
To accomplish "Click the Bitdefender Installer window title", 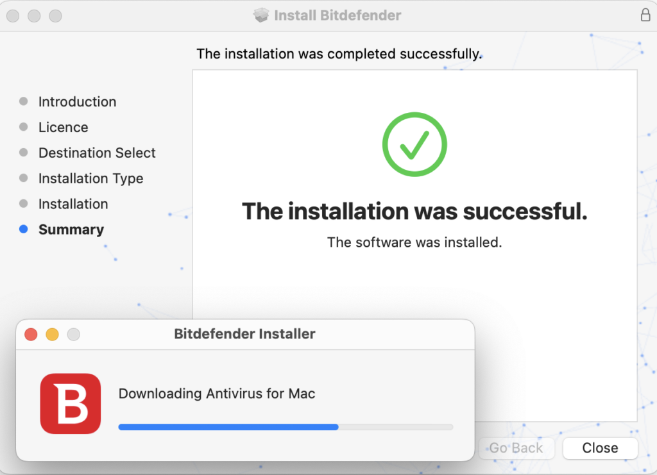I will pos(244,334).
